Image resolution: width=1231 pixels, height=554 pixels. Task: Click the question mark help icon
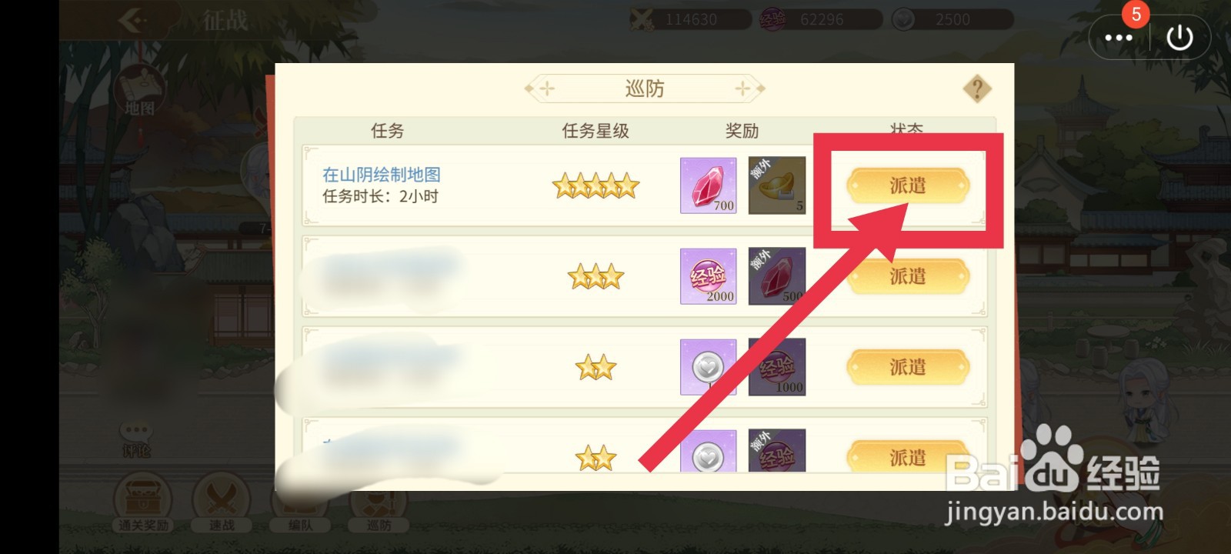[x=977, y=89]
